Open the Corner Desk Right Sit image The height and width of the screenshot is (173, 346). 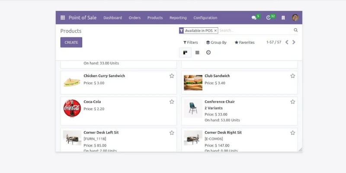tap(193, 138)
